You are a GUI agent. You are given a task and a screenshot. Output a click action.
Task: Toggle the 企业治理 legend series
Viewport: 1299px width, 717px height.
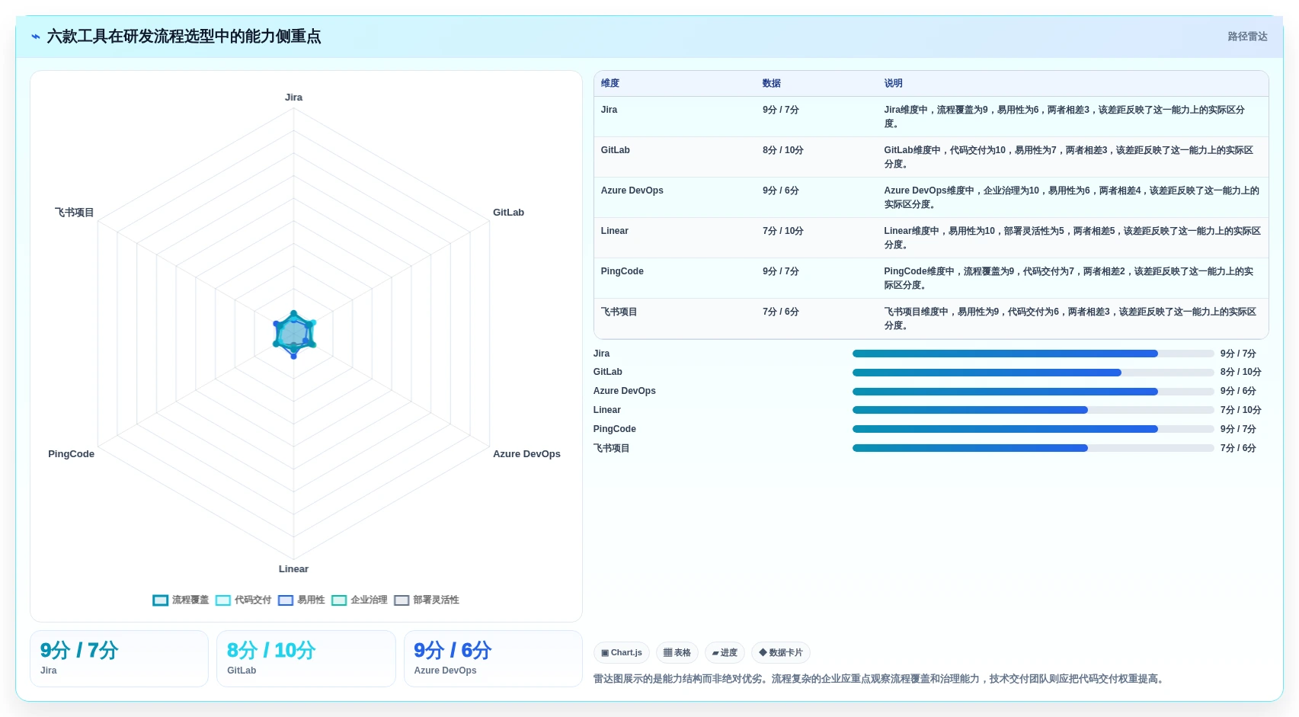coord(360,600)
